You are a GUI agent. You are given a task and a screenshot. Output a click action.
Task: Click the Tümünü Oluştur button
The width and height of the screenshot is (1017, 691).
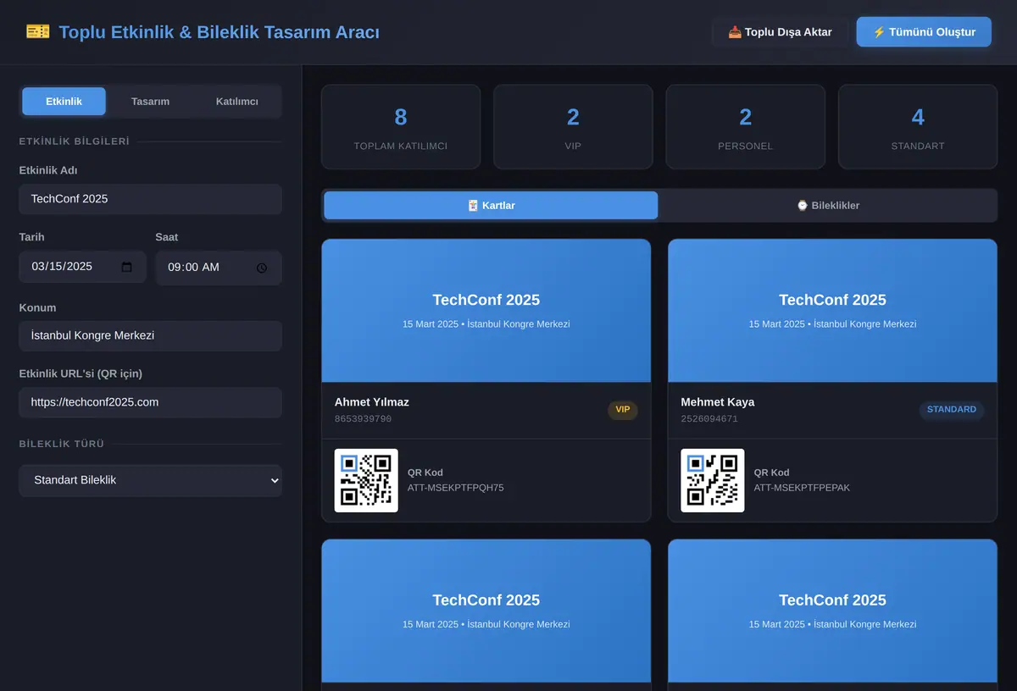coord(924,32)
